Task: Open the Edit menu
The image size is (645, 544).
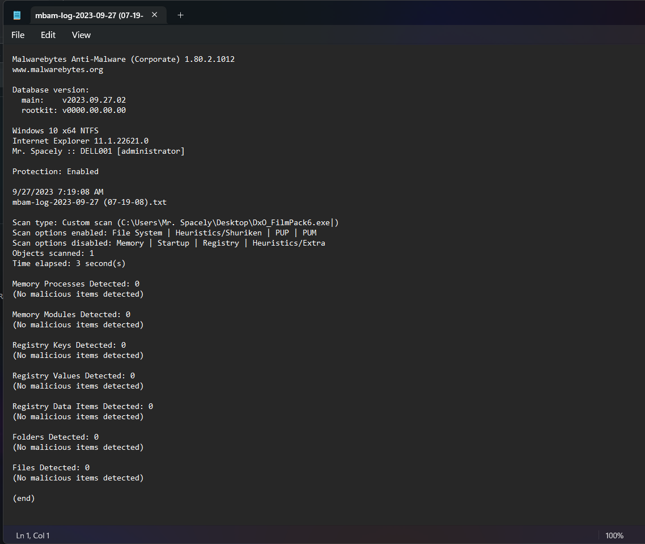Action: click(48, 35)
